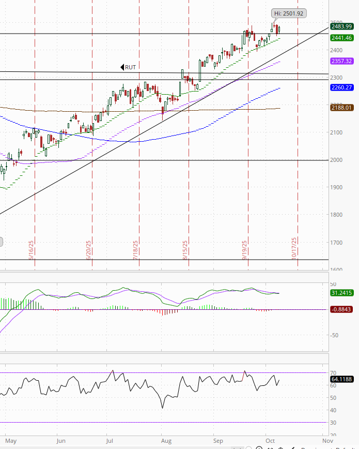Screen dimensions: 359x449
Task: Click the 70 level on RSI axis
Action: [x=333, y=373]
